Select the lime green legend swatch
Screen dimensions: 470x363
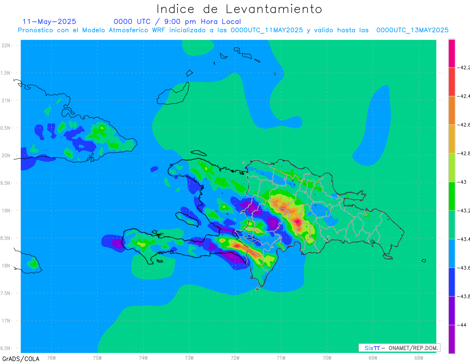pyautogui.click(x=452, y=168)
